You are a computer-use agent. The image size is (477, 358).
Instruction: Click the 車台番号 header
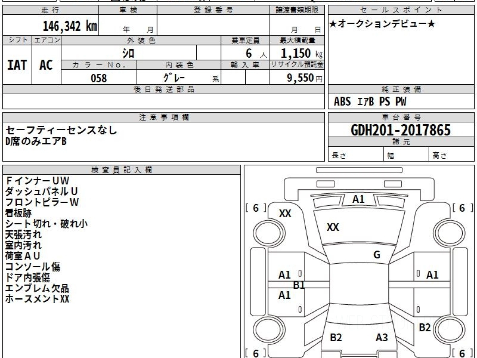(401, 117)
